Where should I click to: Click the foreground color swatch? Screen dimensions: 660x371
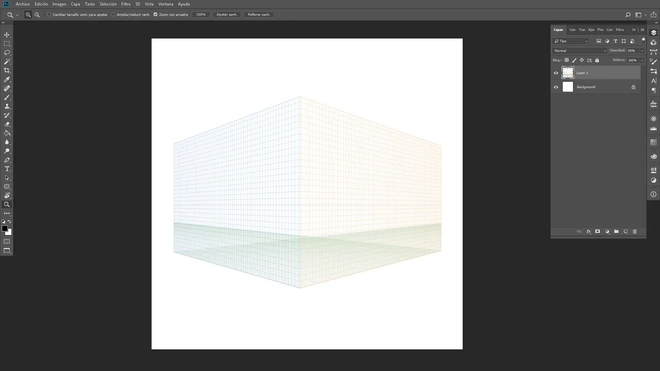5,228
